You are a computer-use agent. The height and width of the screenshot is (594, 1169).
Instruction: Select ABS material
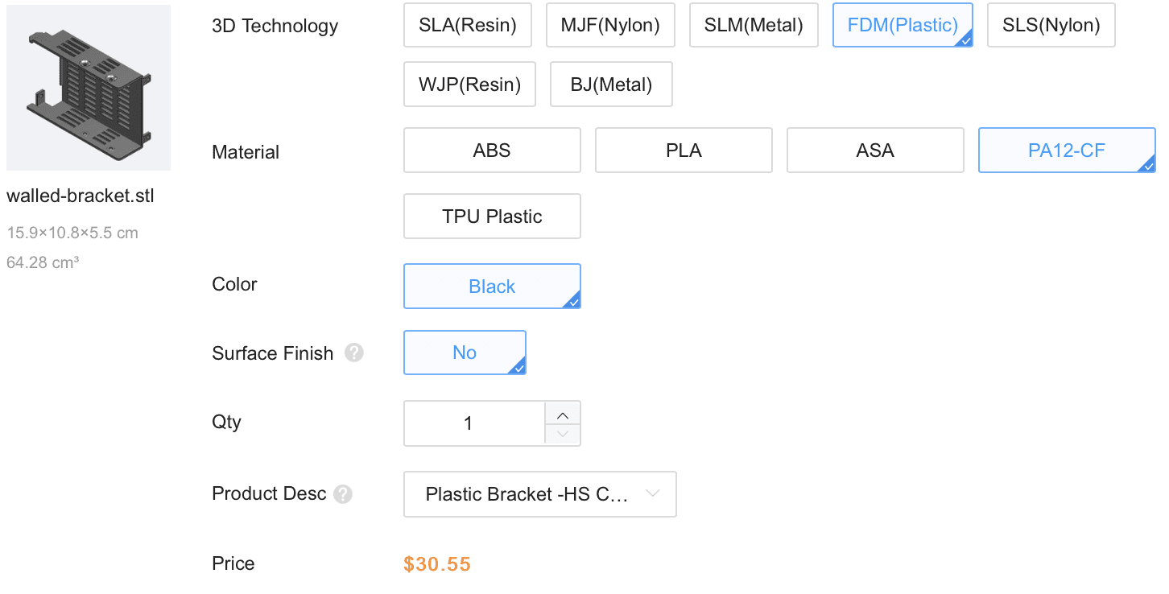tap(492, 151)
